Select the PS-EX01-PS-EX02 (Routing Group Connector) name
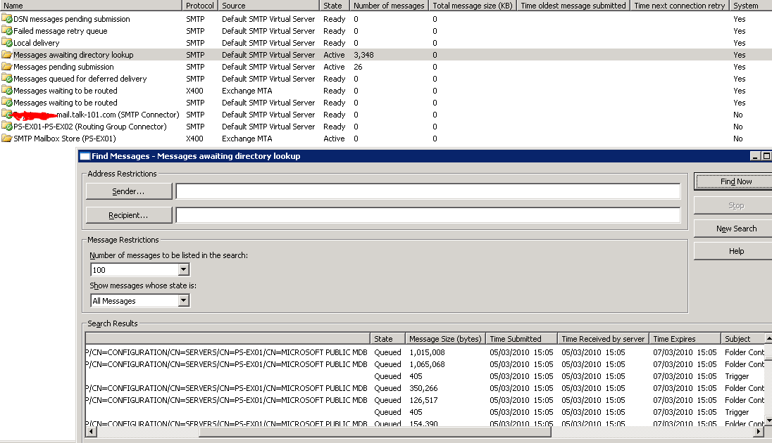772x443 pixels. [x=90, y=127]
